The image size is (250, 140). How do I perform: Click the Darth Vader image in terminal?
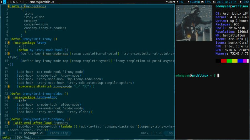pos(194,23)
